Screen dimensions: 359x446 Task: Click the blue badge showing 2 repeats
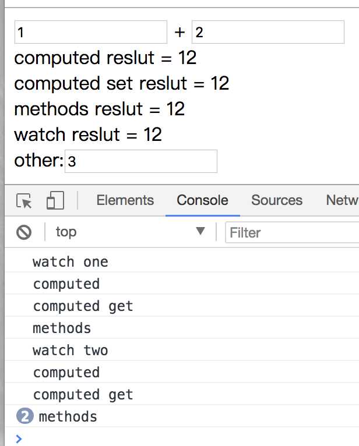pos(24,416)
